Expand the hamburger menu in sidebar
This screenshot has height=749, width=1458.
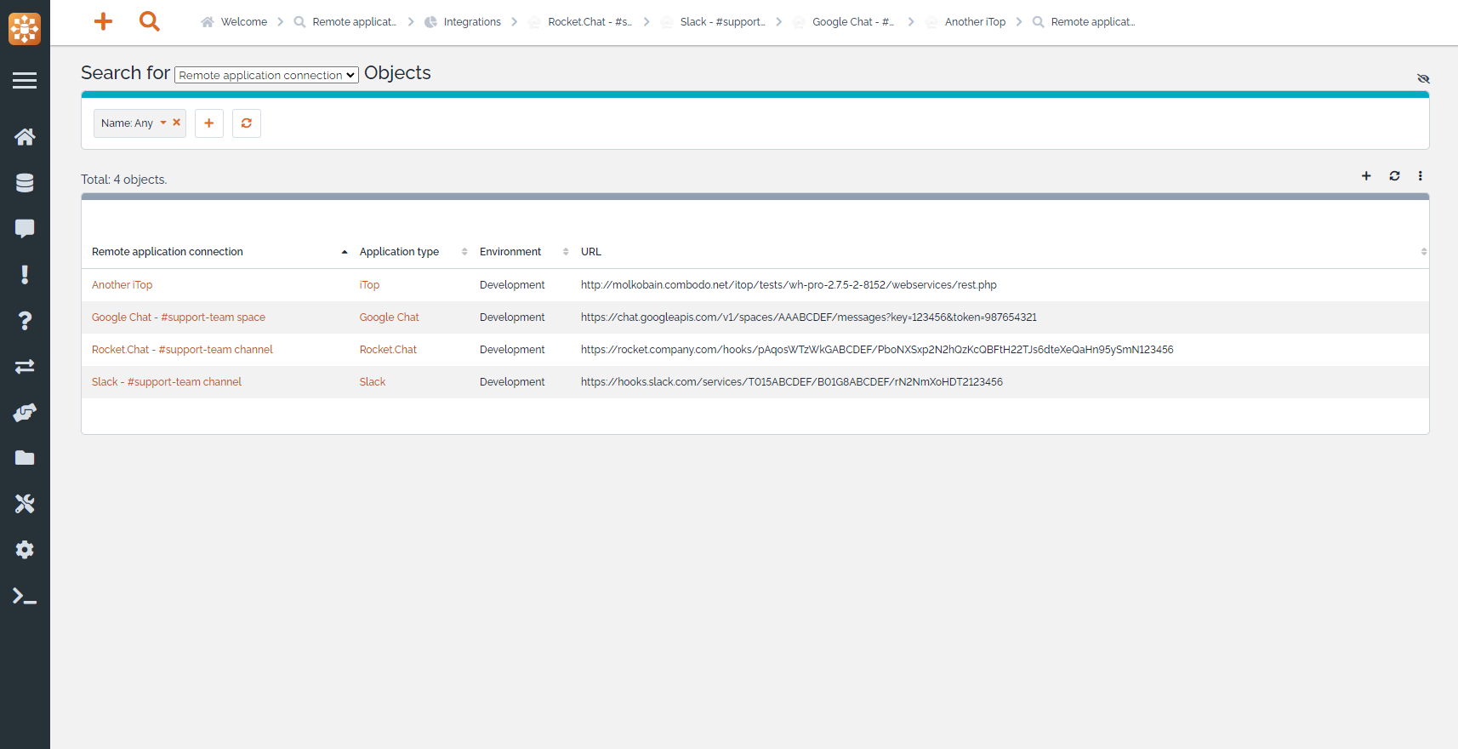[x=25, y=81]
